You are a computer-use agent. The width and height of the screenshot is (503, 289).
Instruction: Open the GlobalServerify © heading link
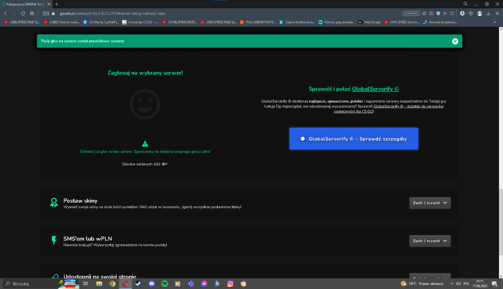tap(375, 89)
